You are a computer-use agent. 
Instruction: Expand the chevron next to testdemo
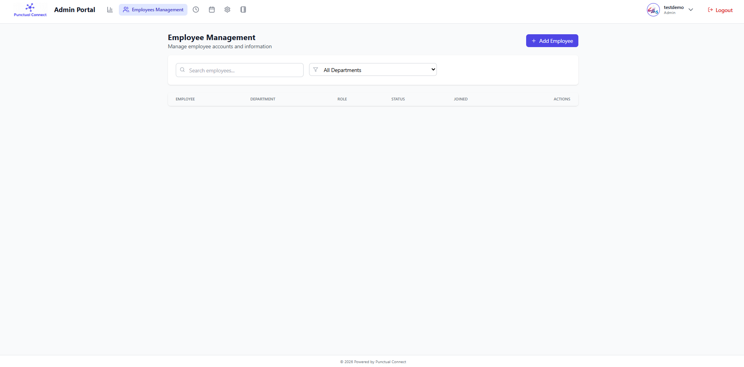pos(691,10)
